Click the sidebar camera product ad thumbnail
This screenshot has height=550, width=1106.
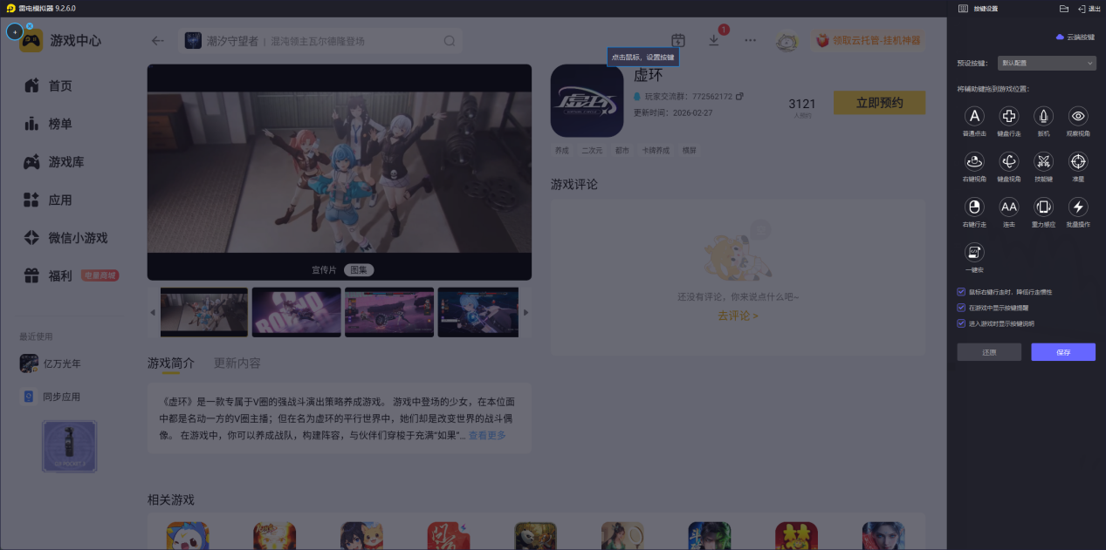(x=70, y=446)
